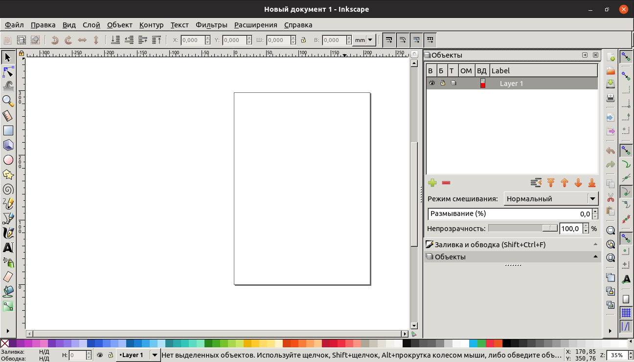This screenshot has height=362, width=634.
Task: Select the Spiral tool
Action: tap(7, 189)
